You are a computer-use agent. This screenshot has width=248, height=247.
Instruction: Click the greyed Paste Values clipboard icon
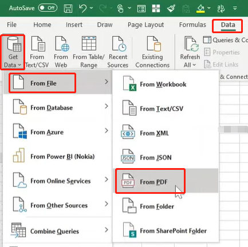(x=186, y=9)
